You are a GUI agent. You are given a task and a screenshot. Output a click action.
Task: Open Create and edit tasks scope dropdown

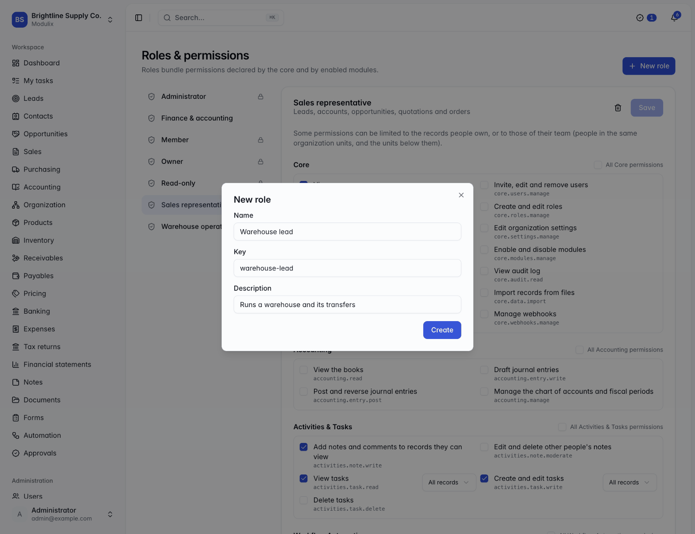tap(630, 482)
